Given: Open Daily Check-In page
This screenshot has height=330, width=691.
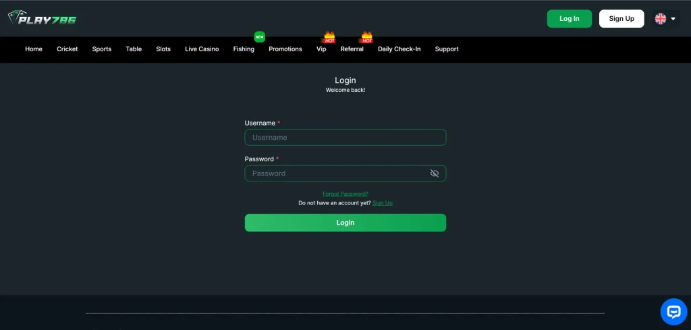Looking at the screenshot, I should pos(399,49).
